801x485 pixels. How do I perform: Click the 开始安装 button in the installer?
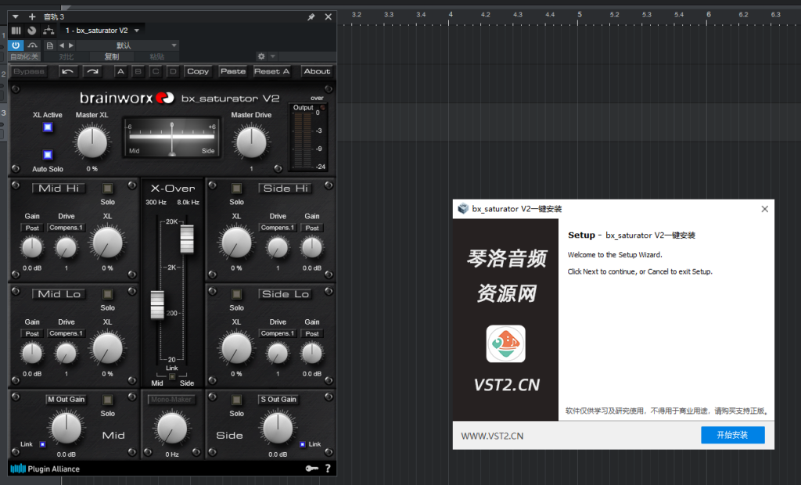pos(732,434)
